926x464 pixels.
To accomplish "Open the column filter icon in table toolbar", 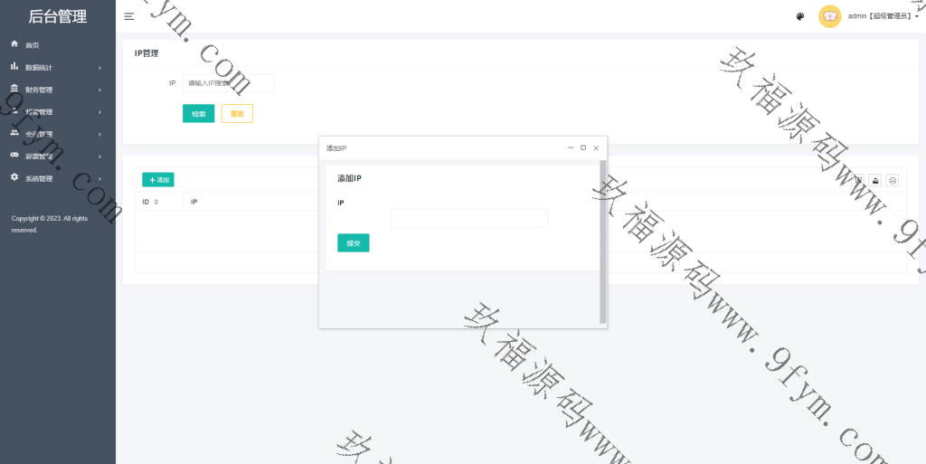I will (x=858, y=180).
